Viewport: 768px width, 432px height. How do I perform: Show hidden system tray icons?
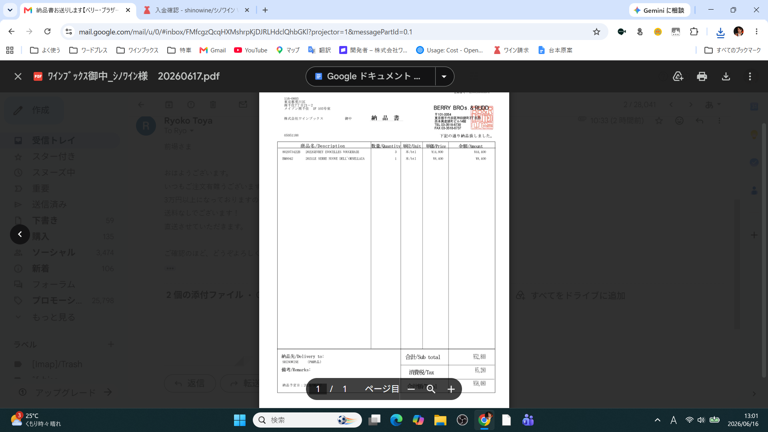(x=658, y=420)
